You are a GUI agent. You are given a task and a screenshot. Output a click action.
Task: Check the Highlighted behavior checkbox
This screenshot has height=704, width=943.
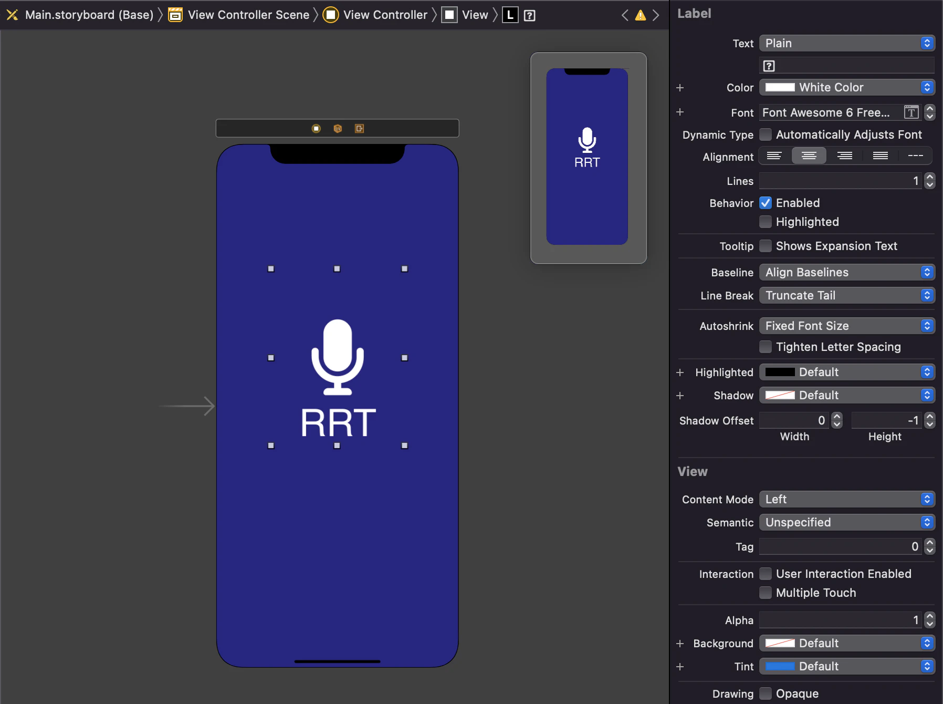click(x=766, y=222)
